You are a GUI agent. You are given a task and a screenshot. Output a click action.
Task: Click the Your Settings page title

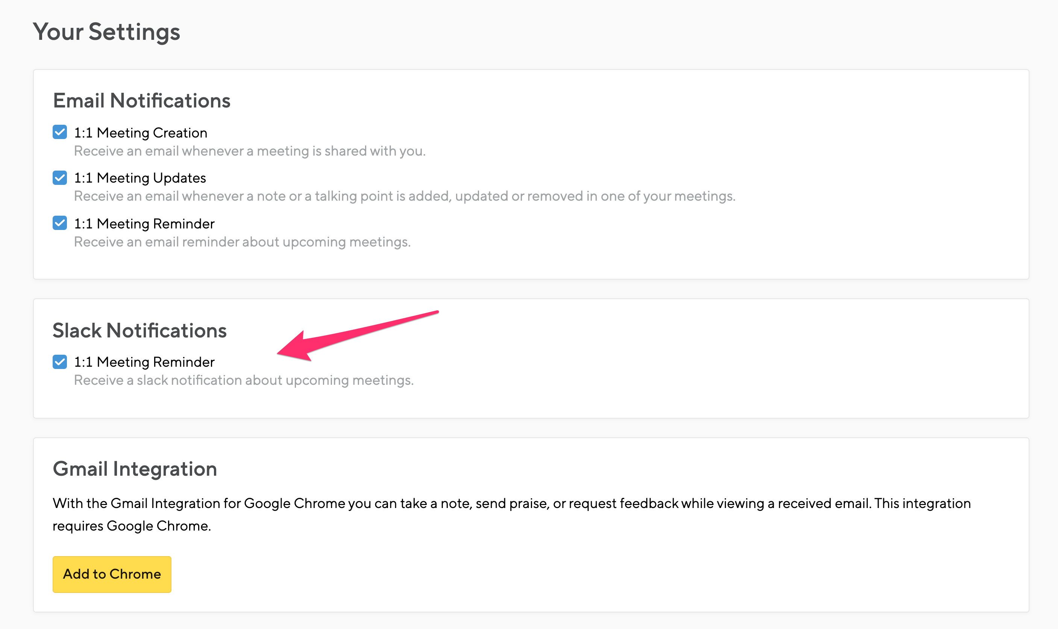(107, 32)
